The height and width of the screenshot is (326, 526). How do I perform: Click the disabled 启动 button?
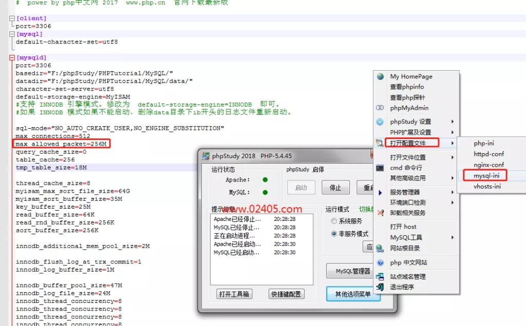click(301, 188)
